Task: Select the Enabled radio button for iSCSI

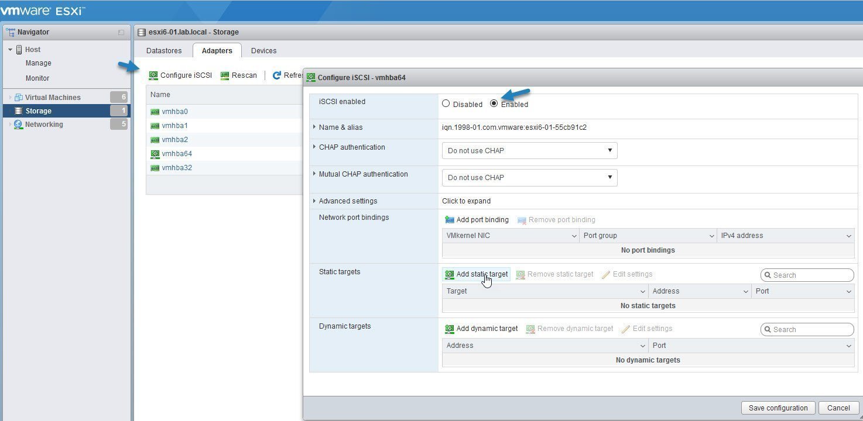Action: 494,103
